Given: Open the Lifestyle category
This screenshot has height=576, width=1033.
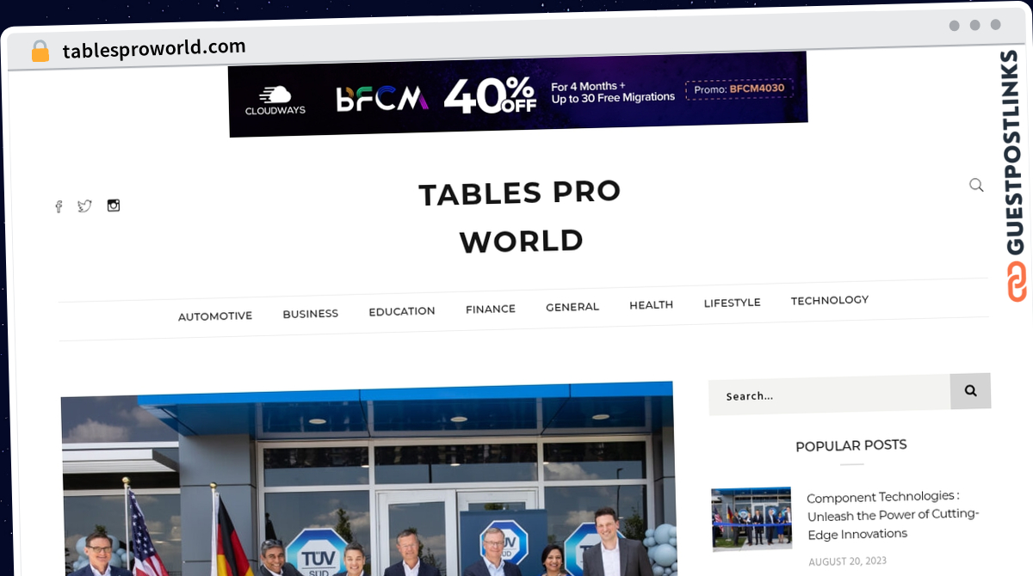Looking at the screenshot, I should 732,303.
